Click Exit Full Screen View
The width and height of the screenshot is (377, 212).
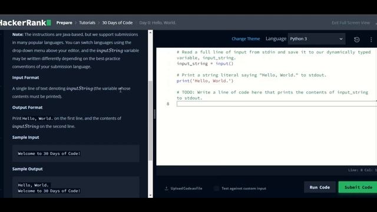(350, 22)
